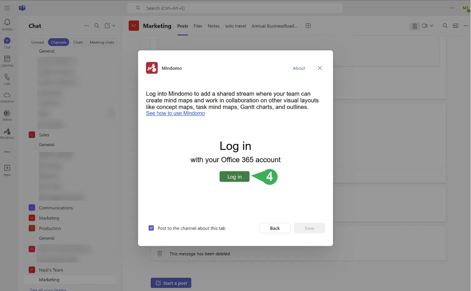Expand the new chat dropdown chevron

tap(114, 26)
